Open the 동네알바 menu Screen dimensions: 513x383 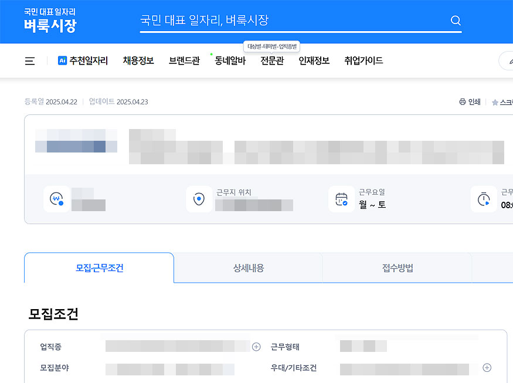point(230,60)
